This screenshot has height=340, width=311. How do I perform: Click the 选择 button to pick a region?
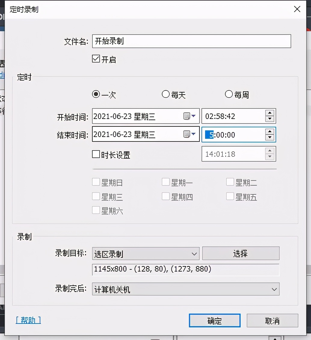tap(240, 253)
